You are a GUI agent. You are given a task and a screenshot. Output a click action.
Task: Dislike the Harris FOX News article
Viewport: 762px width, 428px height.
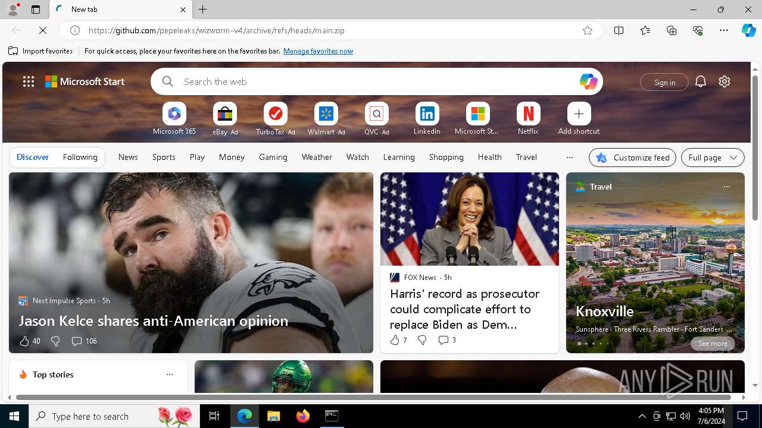(x=422, y=340)
